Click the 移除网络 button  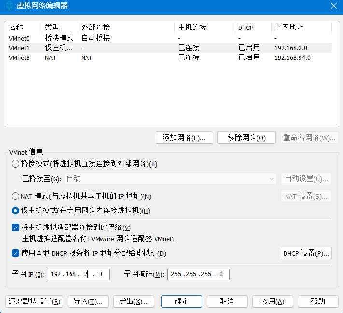click(246, 138)
